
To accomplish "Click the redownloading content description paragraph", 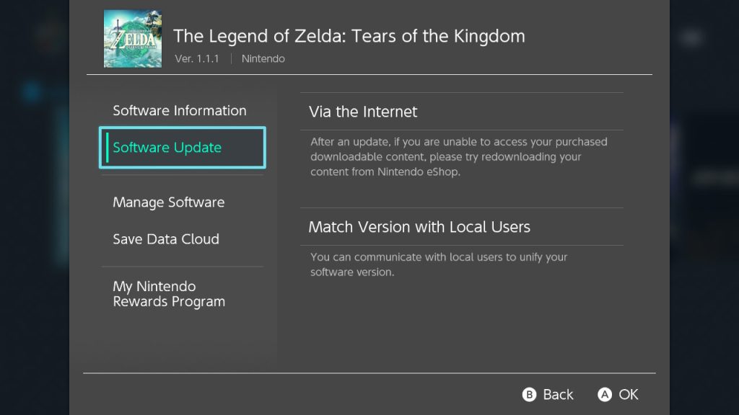I will tap(458, 156).
